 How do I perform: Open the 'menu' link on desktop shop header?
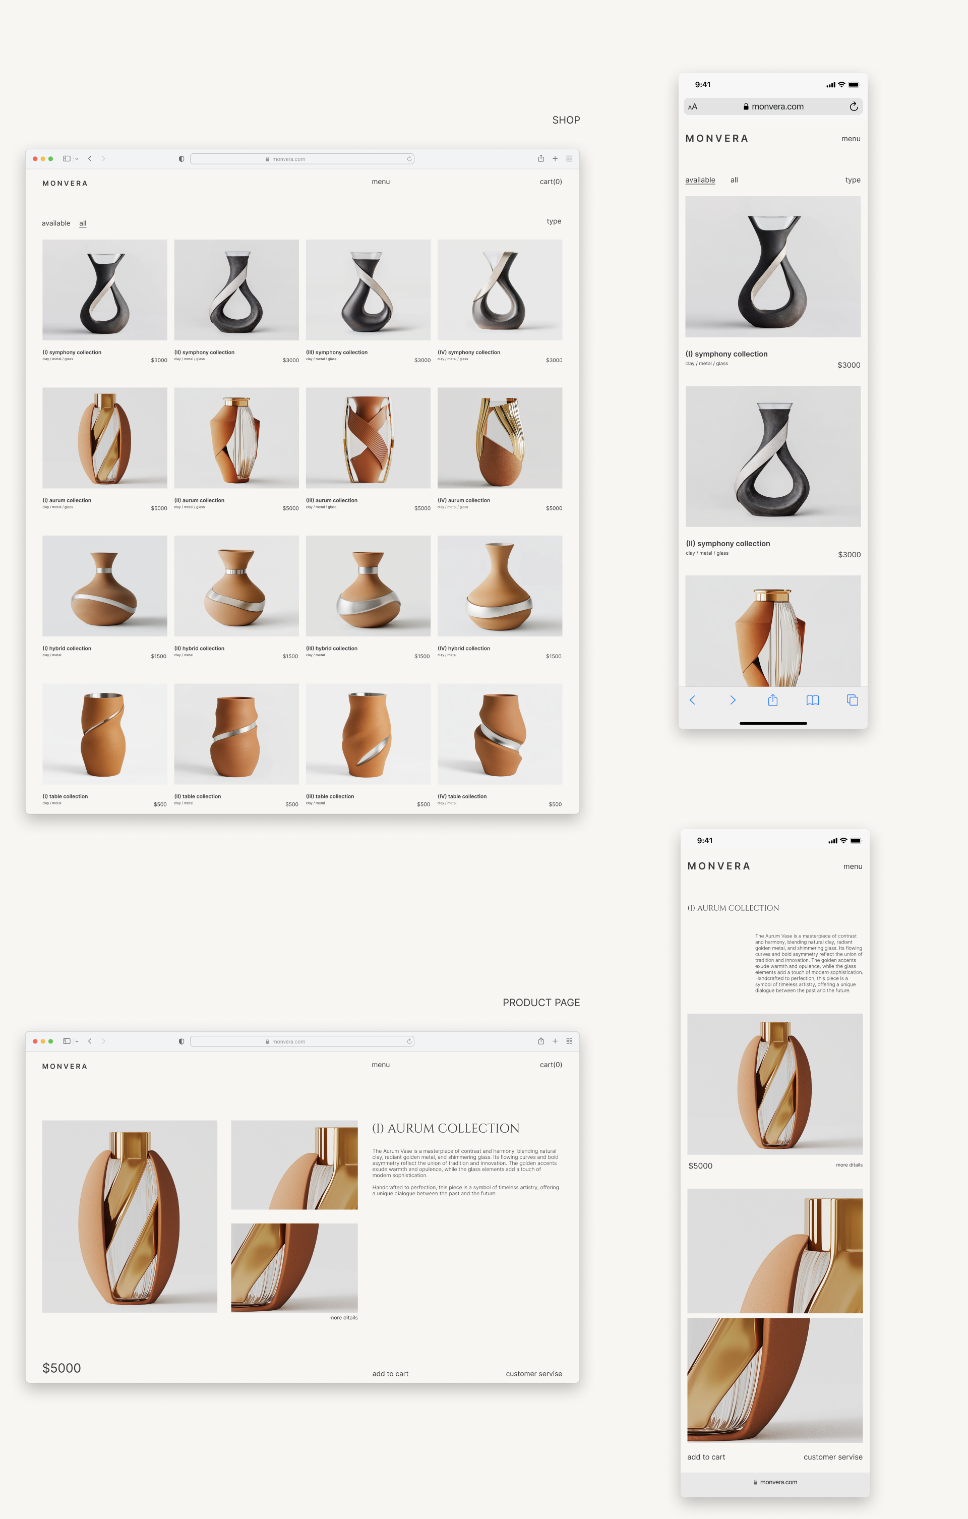(x=380, y=182)
